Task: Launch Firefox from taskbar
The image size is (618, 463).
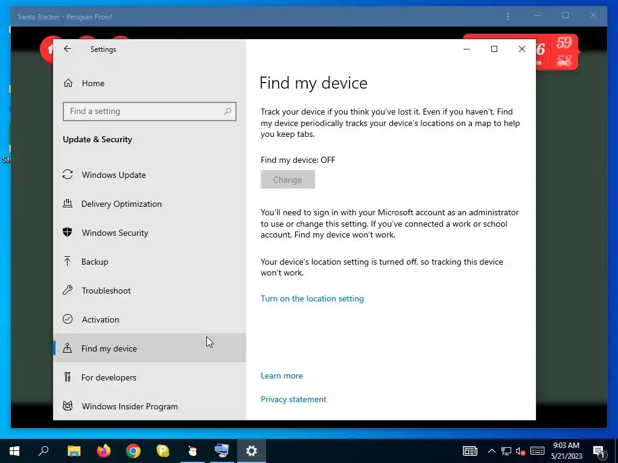Action: [104, 451]
